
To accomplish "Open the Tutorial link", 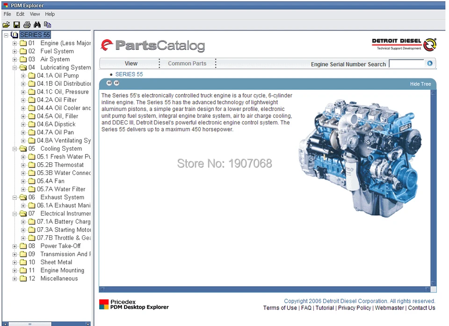I will 325,308.
